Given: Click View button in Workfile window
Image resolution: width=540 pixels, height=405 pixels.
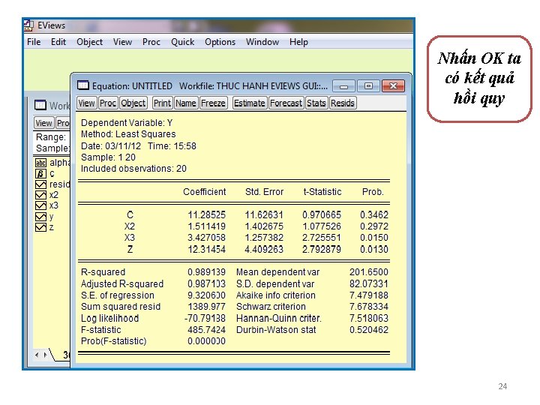Looking at the screenshot, I should coord(43,123).
